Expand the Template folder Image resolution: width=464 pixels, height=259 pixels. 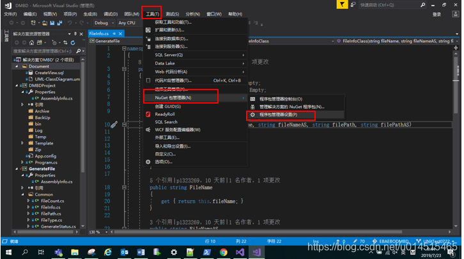(x=22, y=143)
